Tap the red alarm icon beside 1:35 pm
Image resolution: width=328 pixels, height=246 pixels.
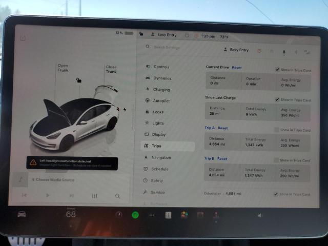[x=196, y=36]
